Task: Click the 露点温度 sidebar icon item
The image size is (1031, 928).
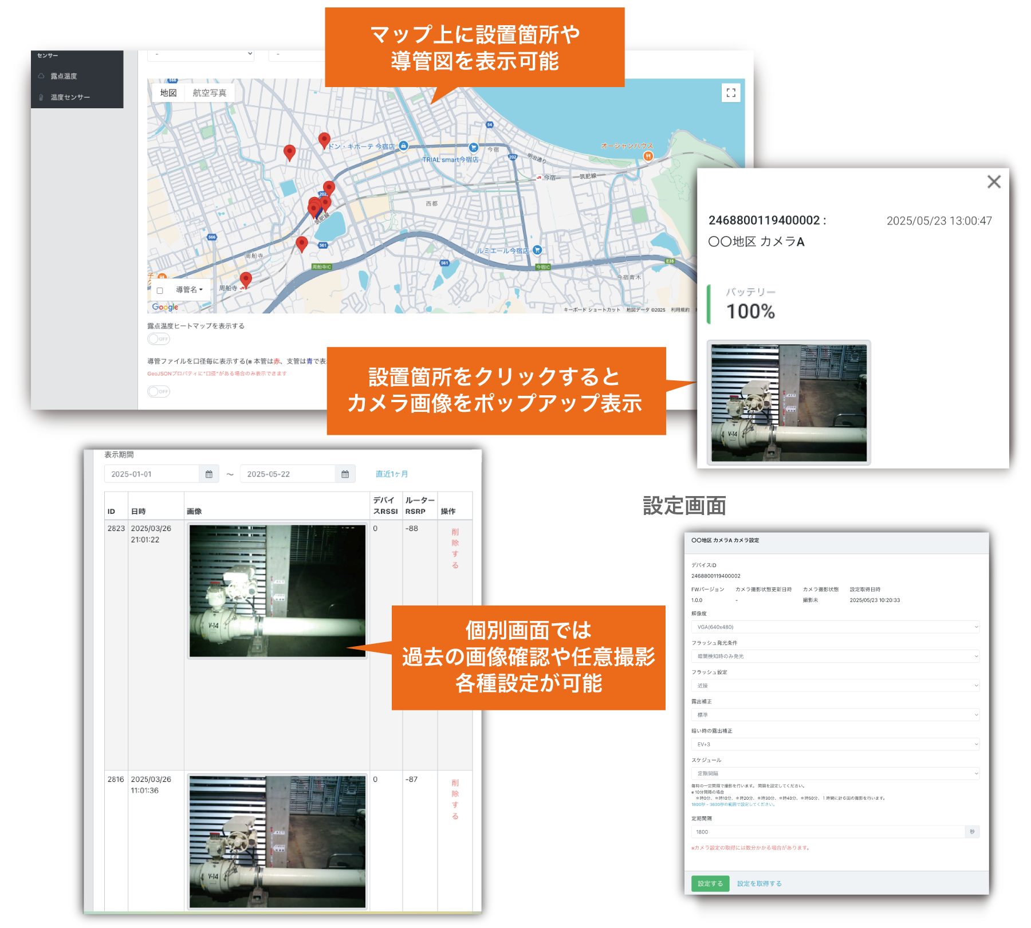Action: coord(63,76)
